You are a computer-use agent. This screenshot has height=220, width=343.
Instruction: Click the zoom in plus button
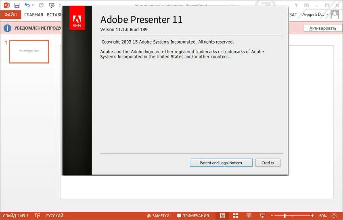[x=313, y=216]
